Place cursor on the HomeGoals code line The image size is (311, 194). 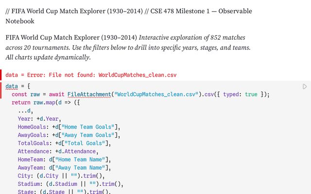[68, 127]
